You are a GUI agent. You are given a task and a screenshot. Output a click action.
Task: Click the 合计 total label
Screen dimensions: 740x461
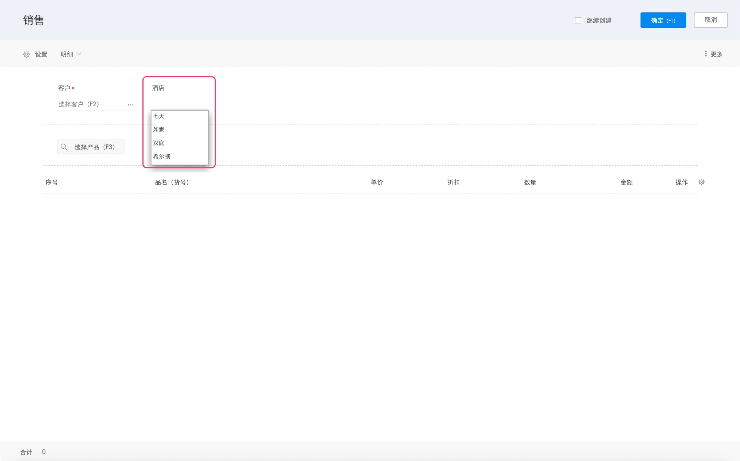click(26, 452)
